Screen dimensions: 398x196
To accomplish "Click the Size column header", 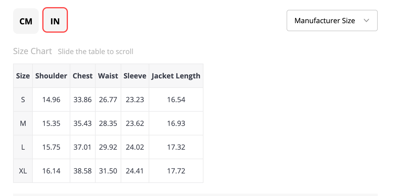I will click(23, 76).
